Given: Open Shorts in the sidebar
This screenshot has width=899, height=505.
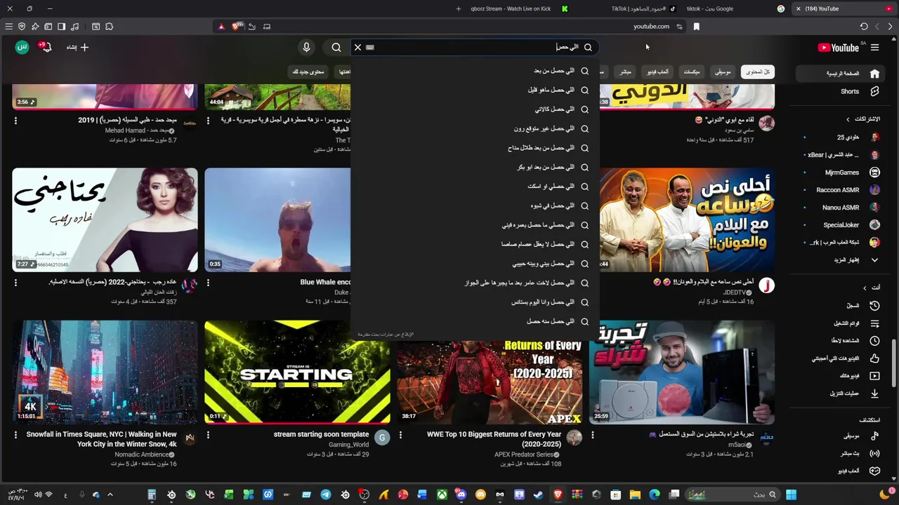Looking at the screenshot, I should coord(841,91).
